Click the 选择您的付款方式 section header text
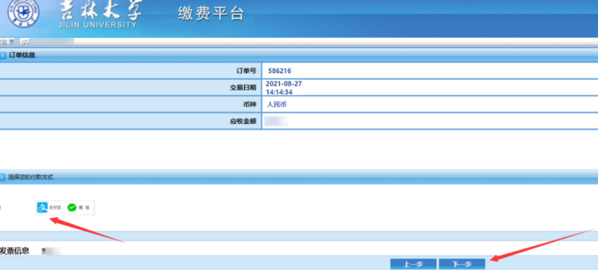598x270 pixels. coord(31,177)
